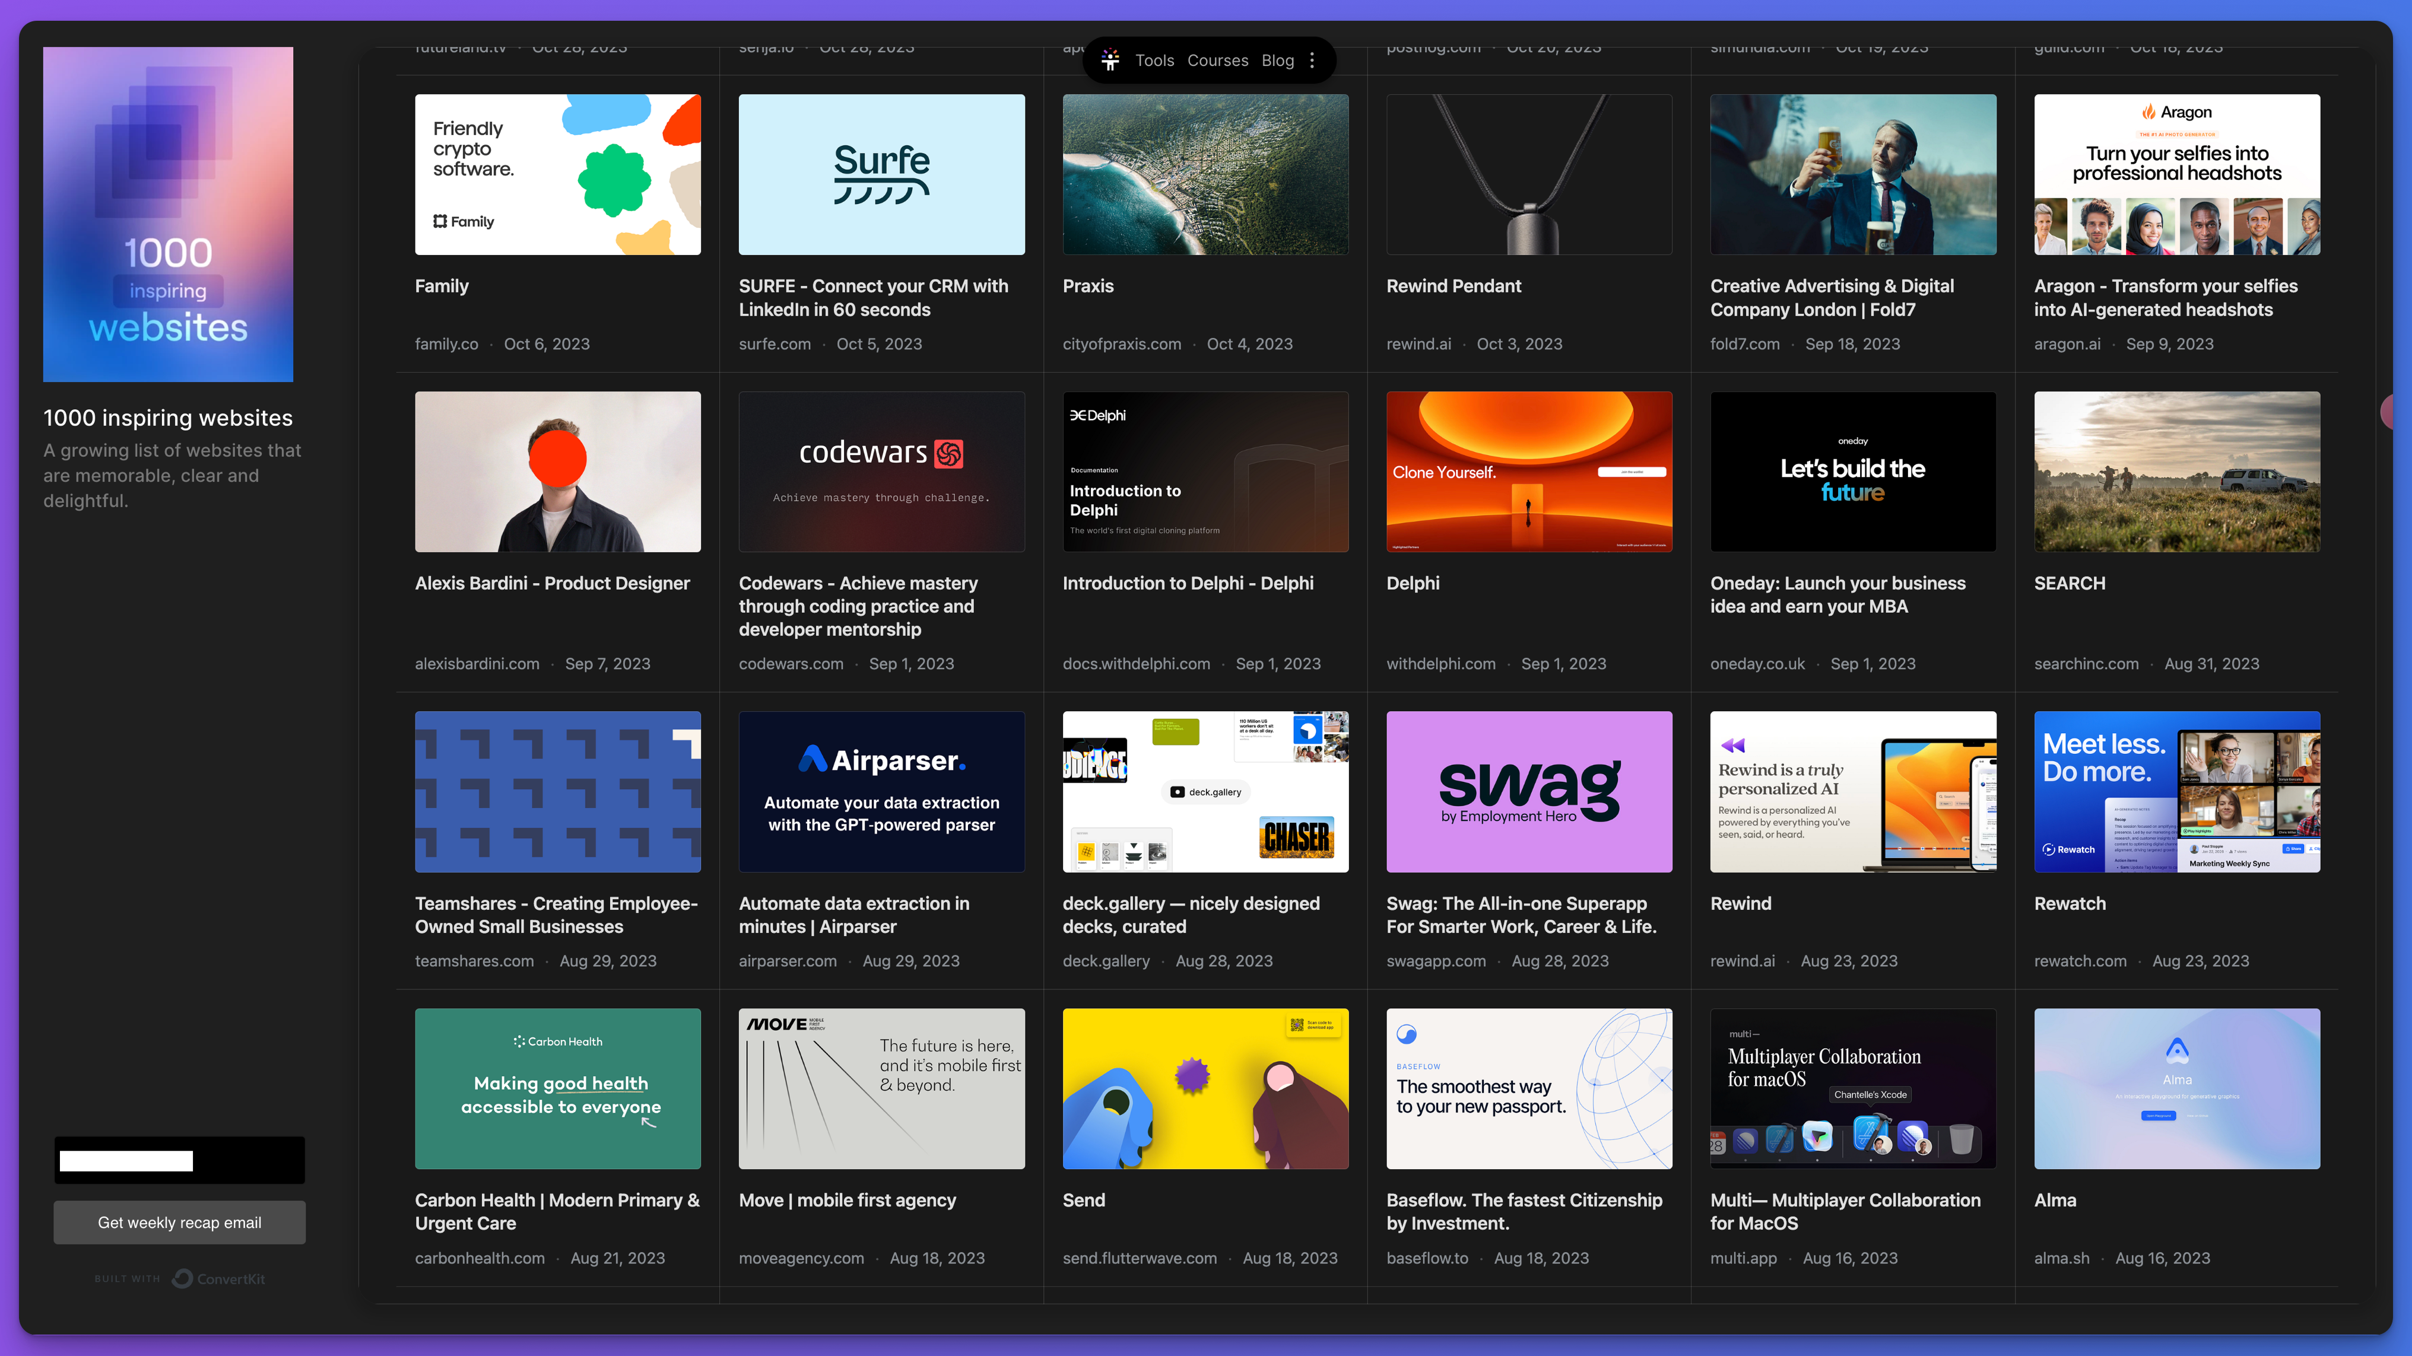
Task: Open the Carbon Health thumbnail
Action: [x=557, y=1088]
